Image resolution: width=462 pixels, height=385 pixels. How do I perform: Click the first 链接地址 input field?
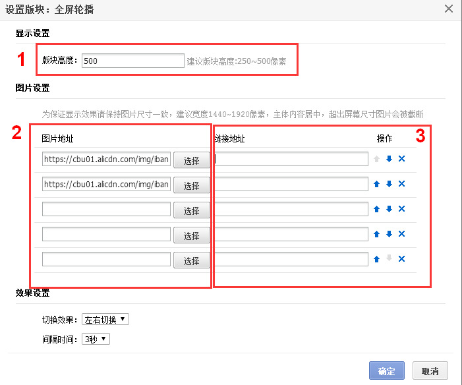[291, 159]
